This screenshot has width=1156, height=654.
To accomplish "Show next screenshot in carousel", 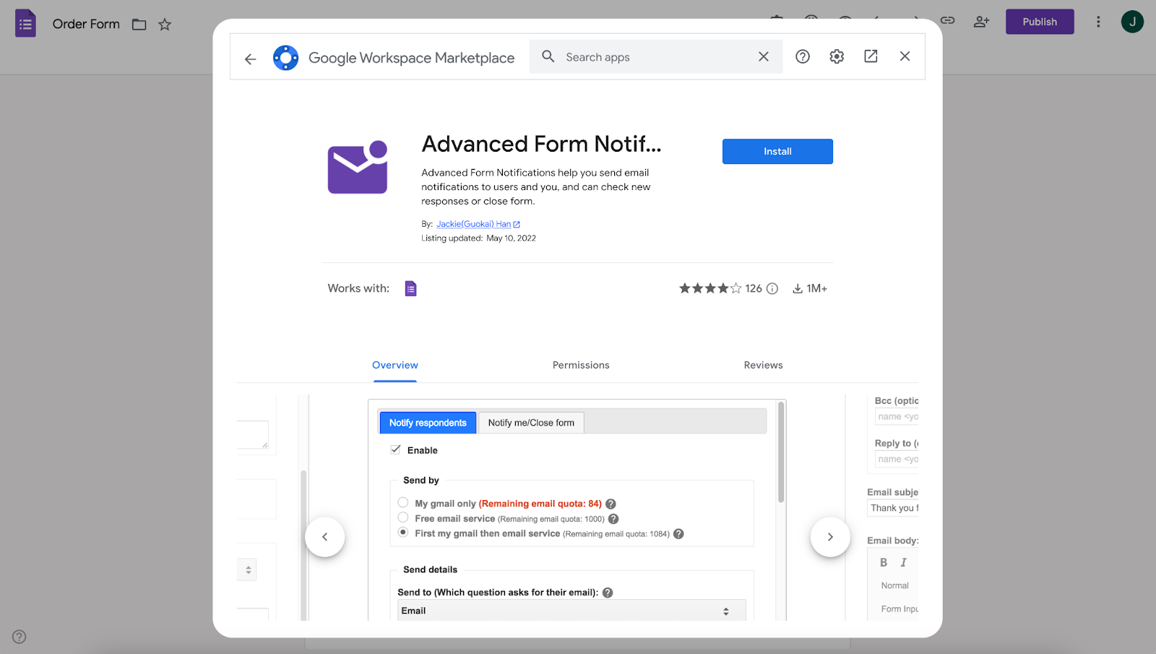I will pos(830,537).
